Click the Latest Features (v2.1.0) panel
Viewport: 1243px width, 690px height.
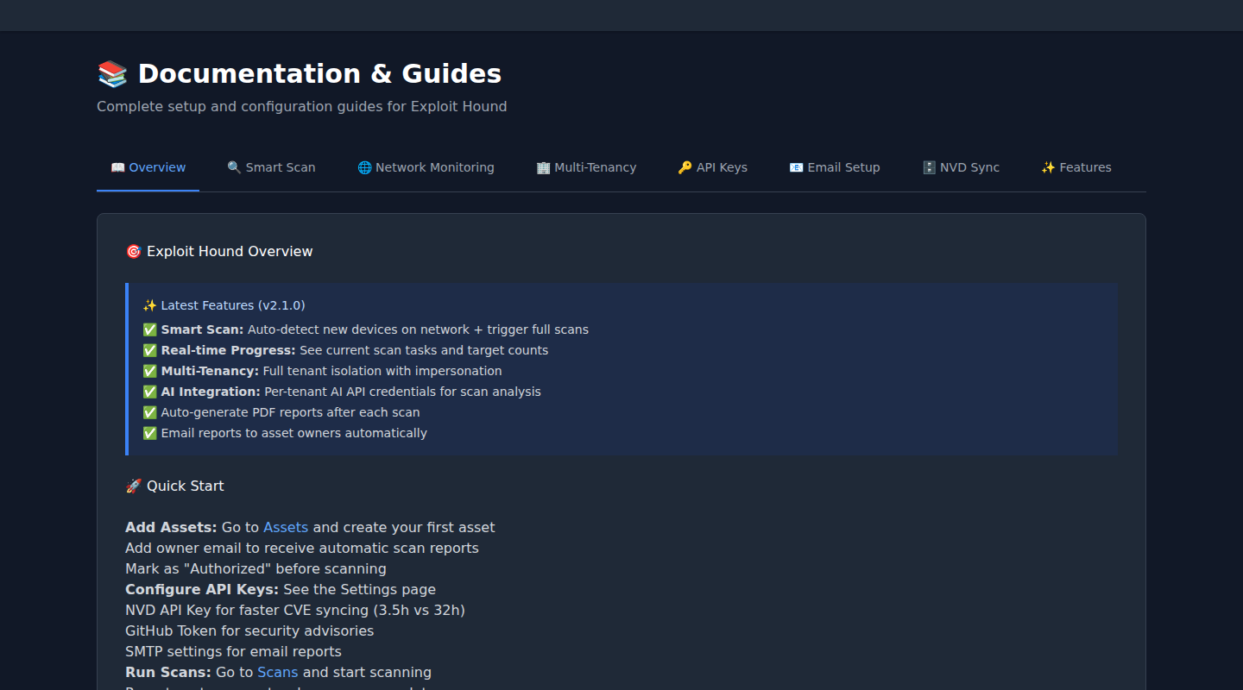pyautogui.click(x=621, y=369)
